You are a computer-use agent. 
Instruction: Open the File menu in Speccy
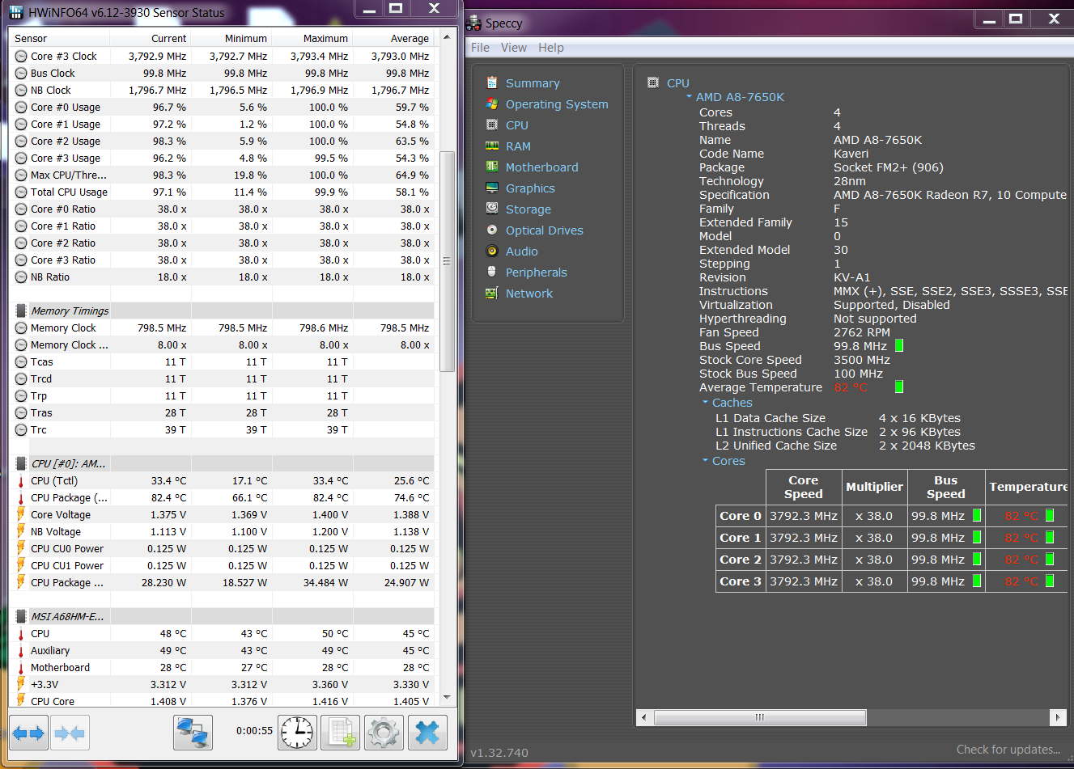coord(480,48)
